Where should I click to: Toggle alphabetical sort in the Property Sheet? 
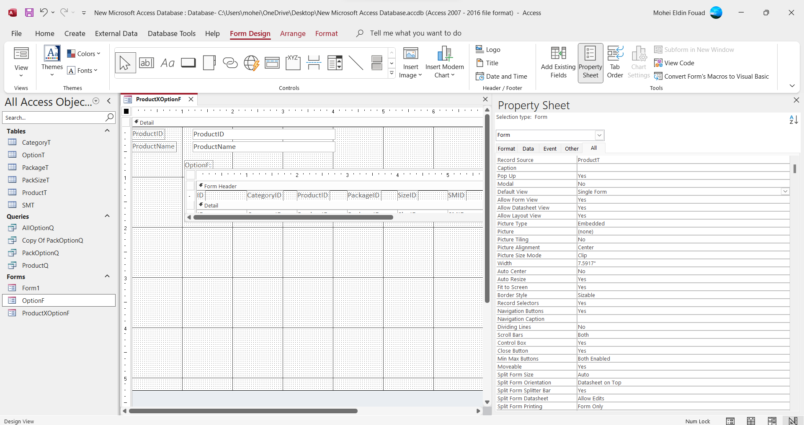[x=794, y=120]
